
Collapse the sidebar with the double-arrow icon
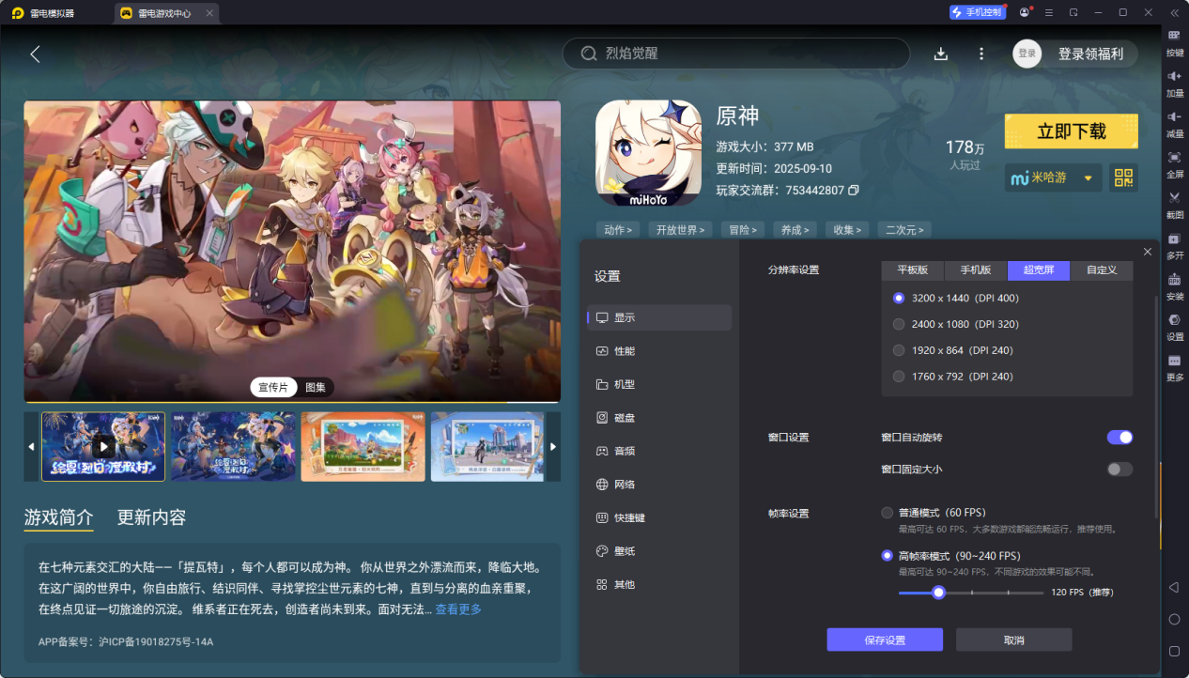(x=1174, y=12)
